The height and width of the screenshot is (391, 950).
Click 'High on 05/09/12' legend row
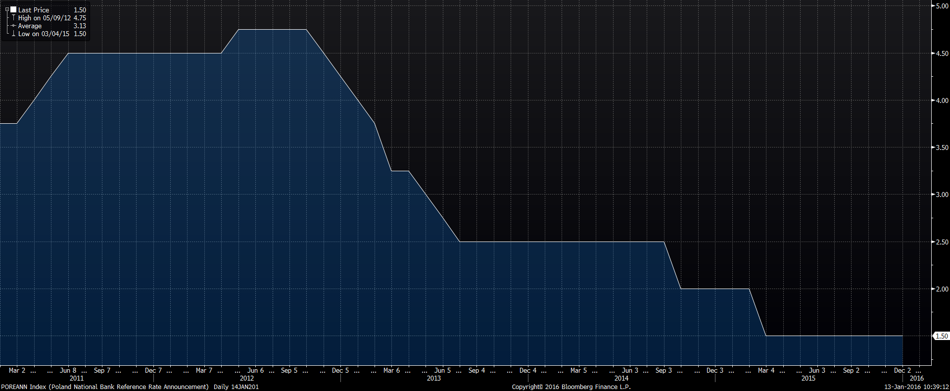(x=45, y=18)
